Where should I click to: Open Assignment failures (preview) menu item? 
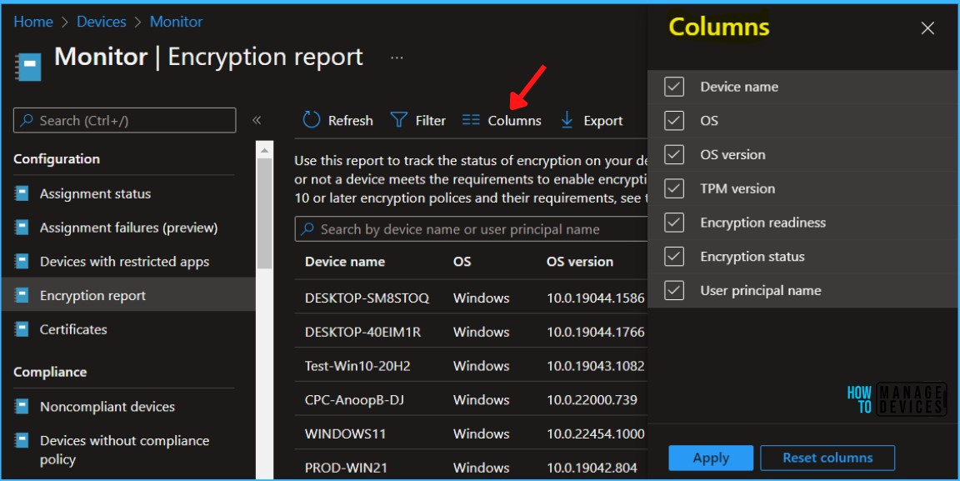[x=128, y=228]
